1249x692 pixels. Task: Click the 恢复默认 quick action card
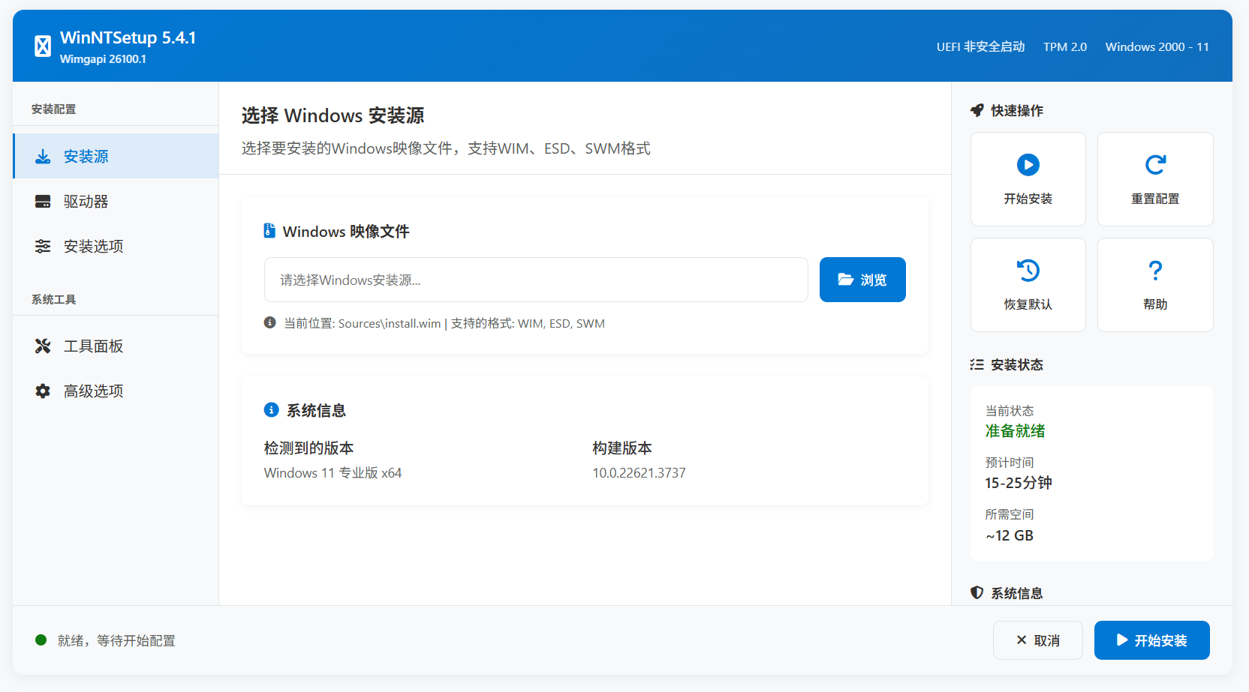pyautogui.click(x=1028, y=285)
